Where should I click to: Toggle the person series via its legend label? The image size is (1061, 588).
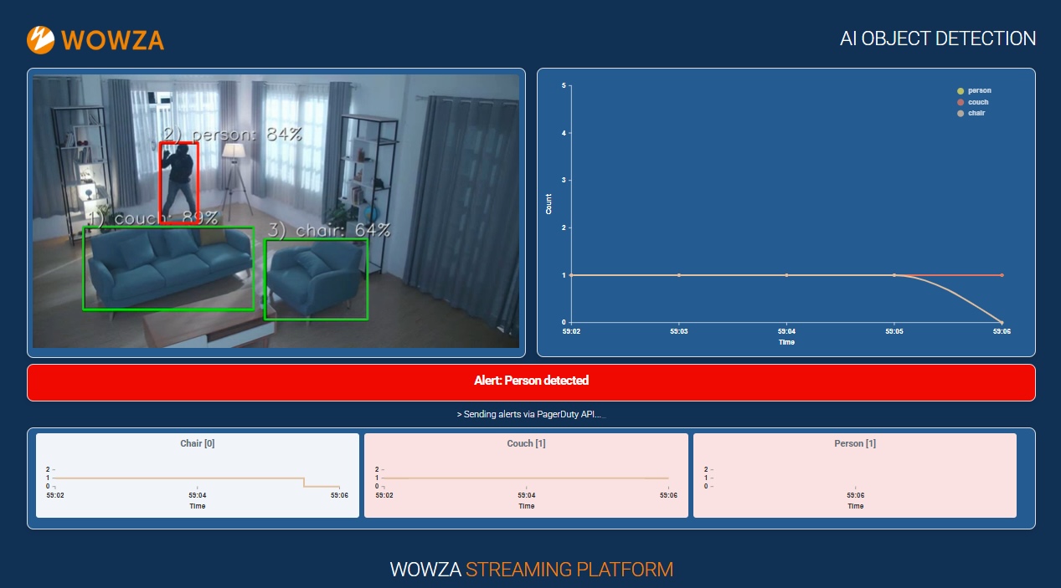tap(980, 90)
